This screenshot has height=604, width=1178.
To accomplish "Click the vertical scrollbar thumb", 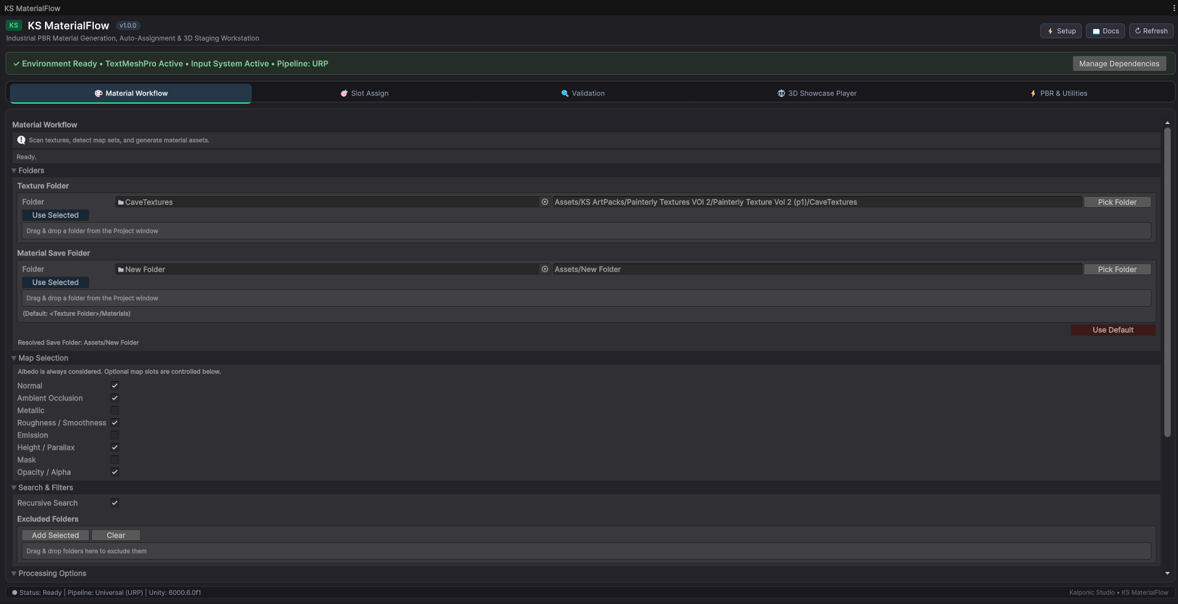I will [x=1167, y=282].
